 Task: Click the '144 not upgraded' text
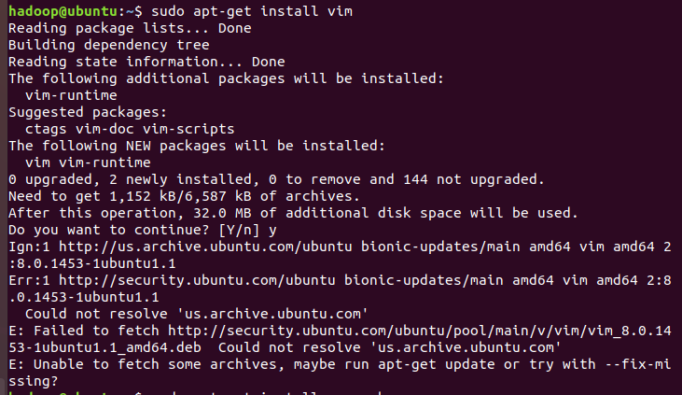click(470, 179)
